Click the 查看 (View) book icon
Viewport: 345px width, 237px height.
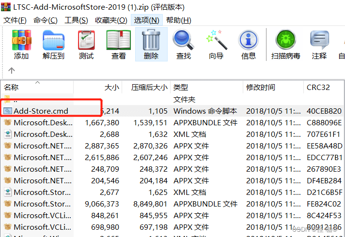coord(119,40)
